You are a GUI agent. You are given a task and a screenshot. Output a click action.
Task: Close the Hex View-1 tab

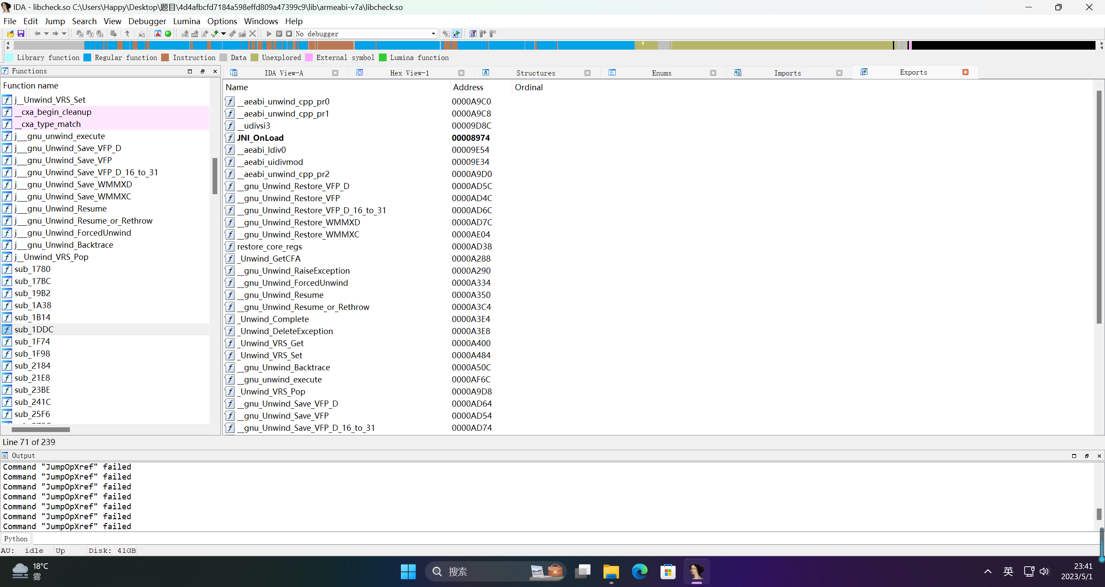pyautogui.click(x=461, y=73)
